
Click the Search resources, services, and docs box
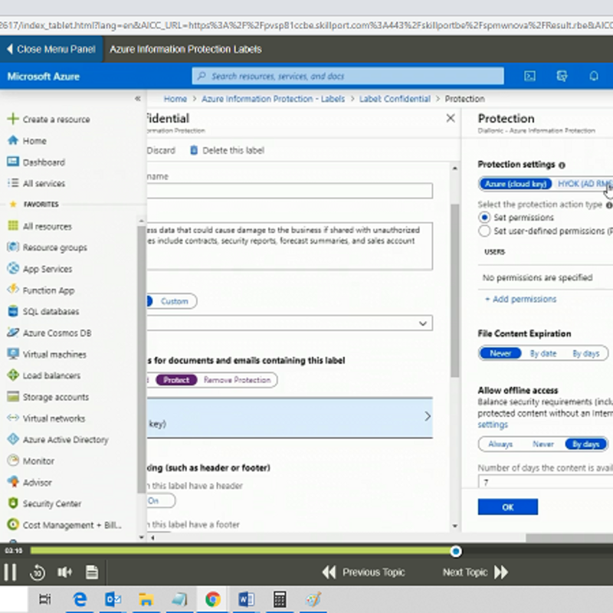pos(348,76)
